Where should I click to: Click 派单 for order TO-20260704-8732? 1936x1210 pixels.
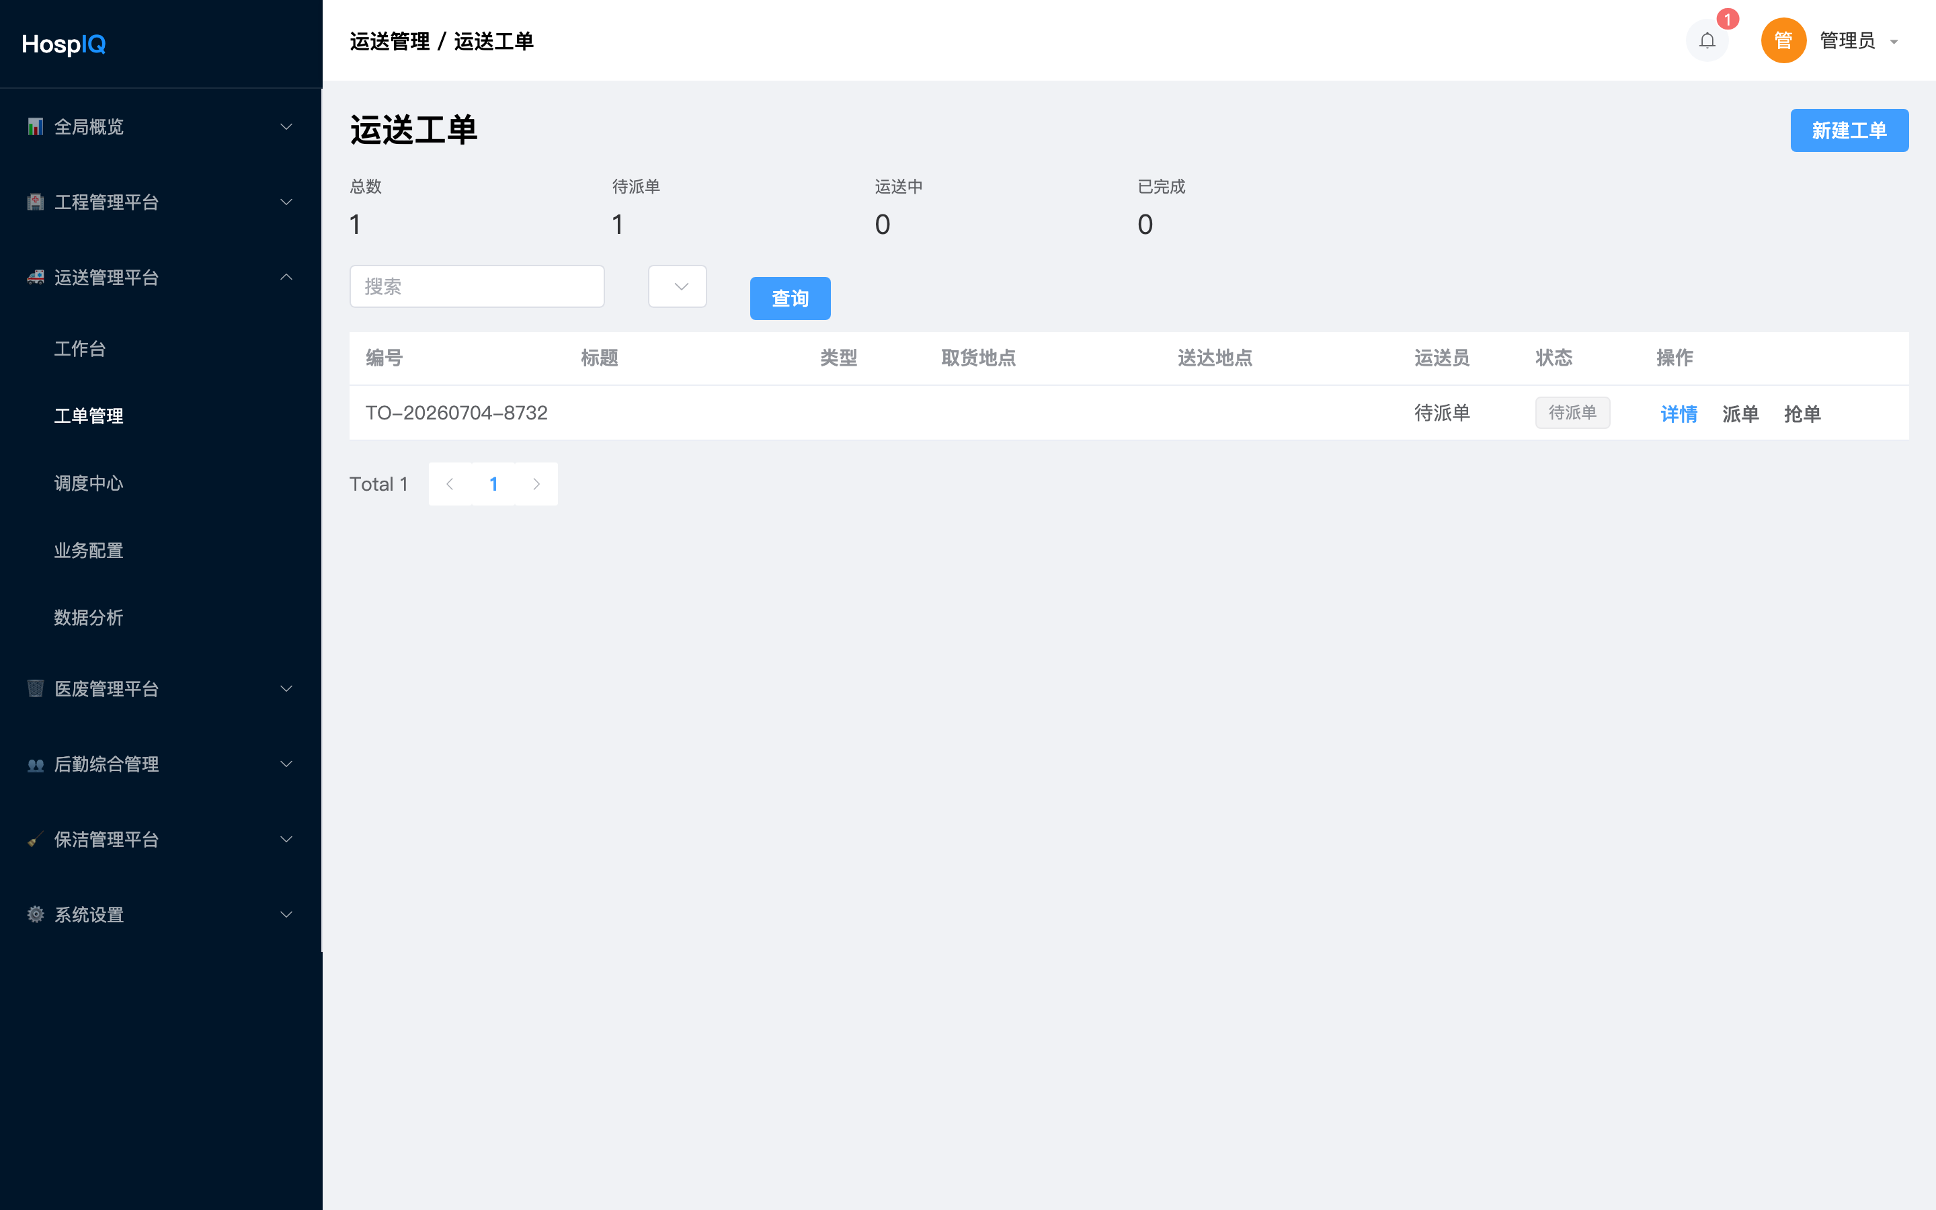[1740, 413]
